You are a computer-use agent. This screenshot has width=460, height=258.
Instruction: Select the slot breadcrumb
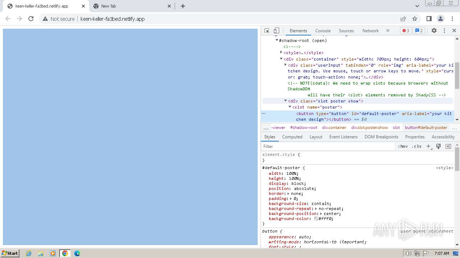[396, 128]
